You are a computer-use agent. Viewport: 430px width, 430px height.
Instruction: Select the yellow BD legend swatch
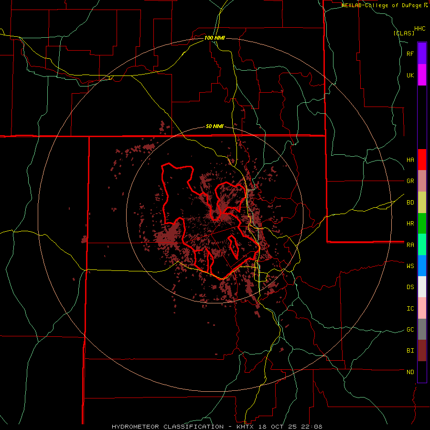[x=422, y=203]
